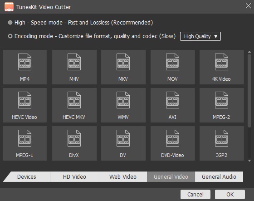Switch to Web Video tab
Screen dimensions: 254x201
tap(123, 176)
